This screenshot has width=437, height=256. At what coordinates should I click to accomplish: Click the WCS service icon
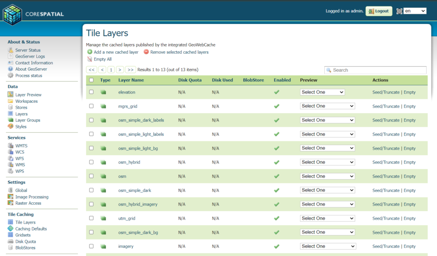tap(11, 152)
